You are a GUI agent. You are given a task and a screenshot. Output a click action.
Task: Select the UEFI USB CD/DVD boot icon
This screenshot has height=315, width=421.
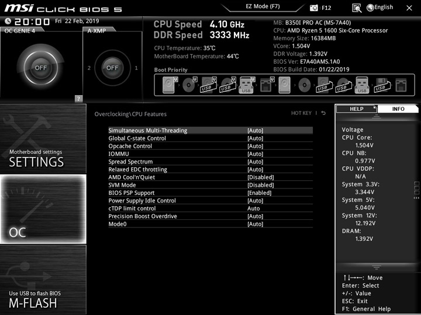[228, 85]
